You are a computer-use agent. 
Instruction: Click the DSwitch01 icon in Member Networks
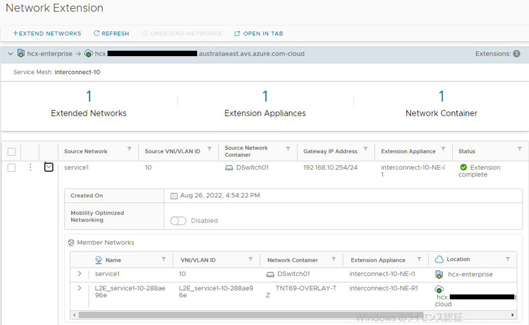270,274
